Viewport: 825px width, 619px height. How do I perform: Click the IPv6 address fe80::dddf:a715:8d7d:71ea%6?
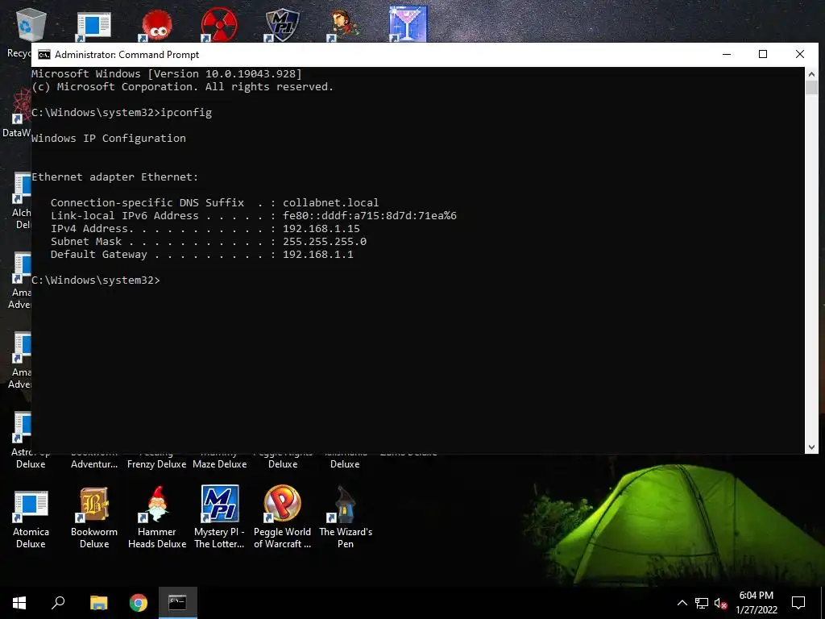(x=370, y=216)
